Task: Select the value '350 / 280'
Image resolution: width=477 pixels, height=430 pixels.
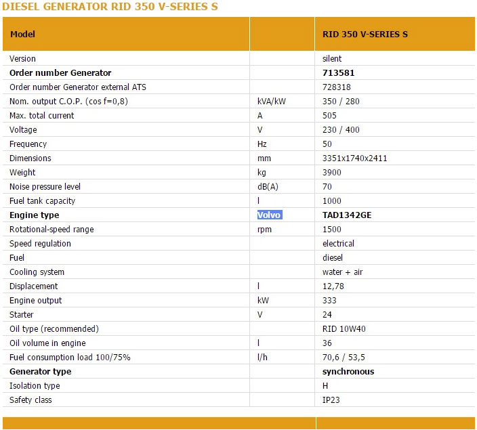Action: click(341, 102)
